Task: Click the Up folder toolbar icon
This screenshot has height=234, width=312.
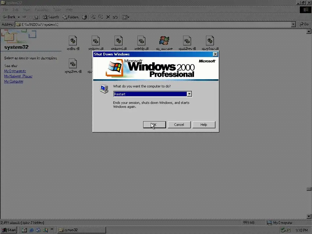Action: pyautogui.click(x=35, y=17)
